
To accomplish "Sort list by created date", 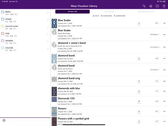I will [106, 16].
